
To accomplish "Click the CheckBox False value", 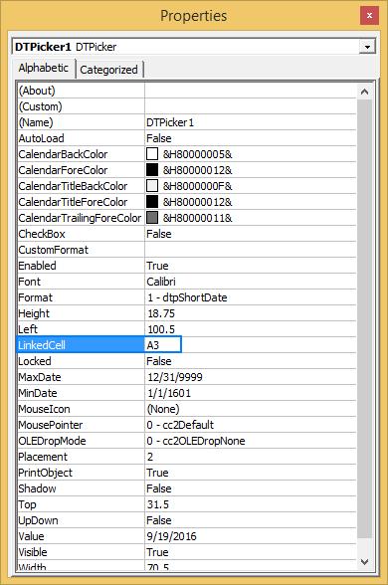I will click(159, 234).
